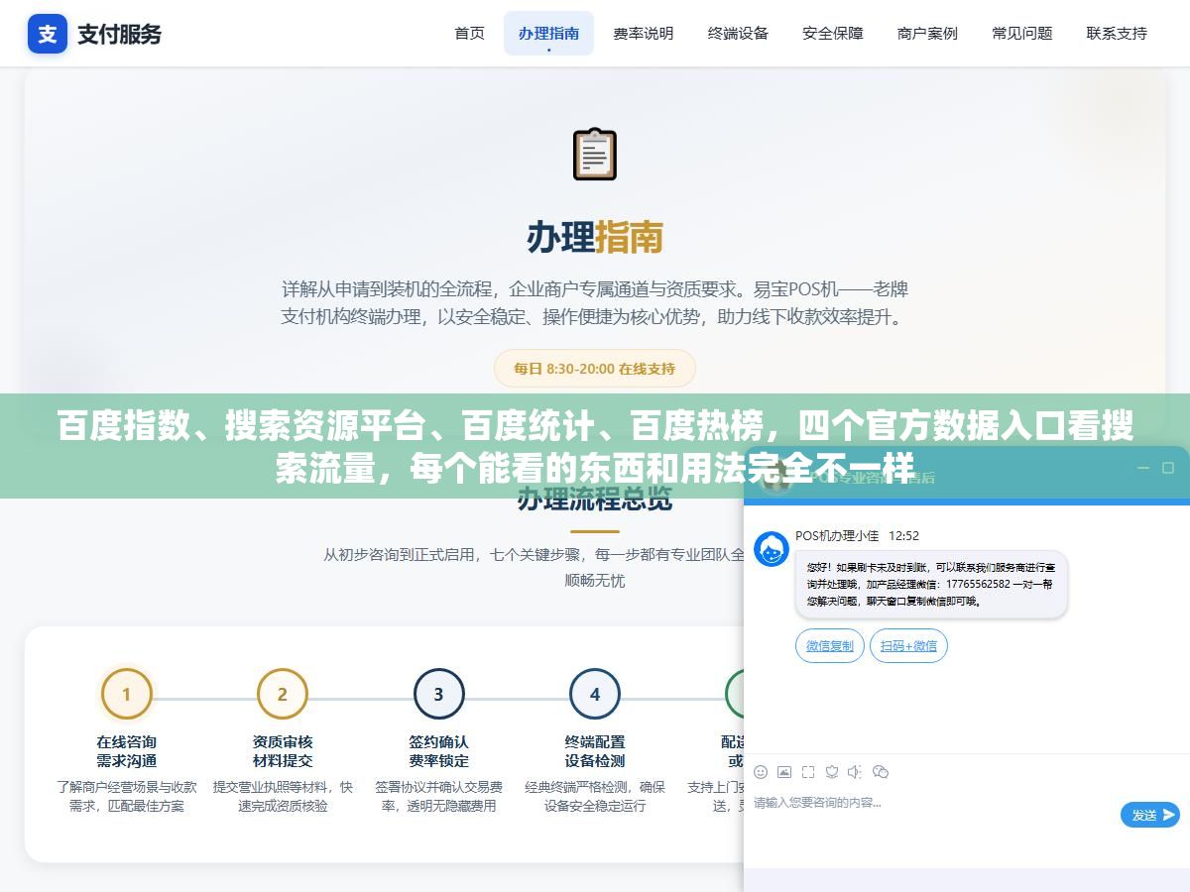Click the 终端配置 设备检测 step title

point(595,751)
